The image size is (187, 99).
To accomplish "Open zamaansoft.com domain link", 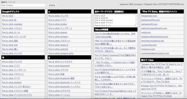I will pyautogui.click(x=149, y=24).
